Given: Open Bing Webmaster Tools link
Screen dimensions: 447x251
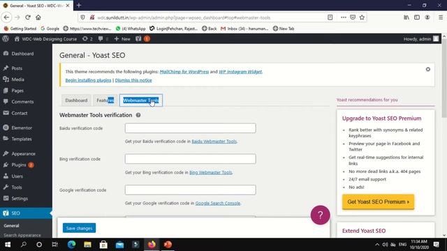Looking at the screenshot, I should [x=211, y=172].
